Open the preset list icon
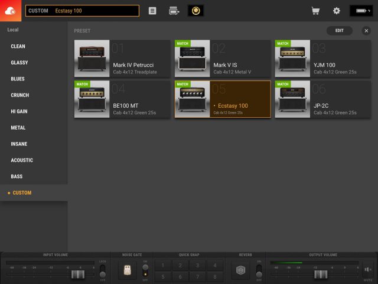This screenshot has height=284, width=378. (152, 11)
